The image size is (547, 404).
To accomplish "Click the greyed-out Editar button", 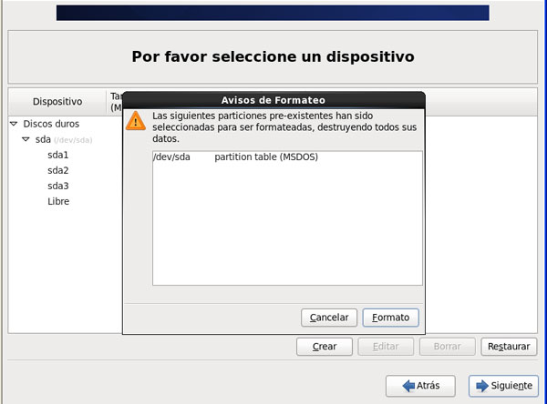I will pyautogui.click(x=385, y=347).
